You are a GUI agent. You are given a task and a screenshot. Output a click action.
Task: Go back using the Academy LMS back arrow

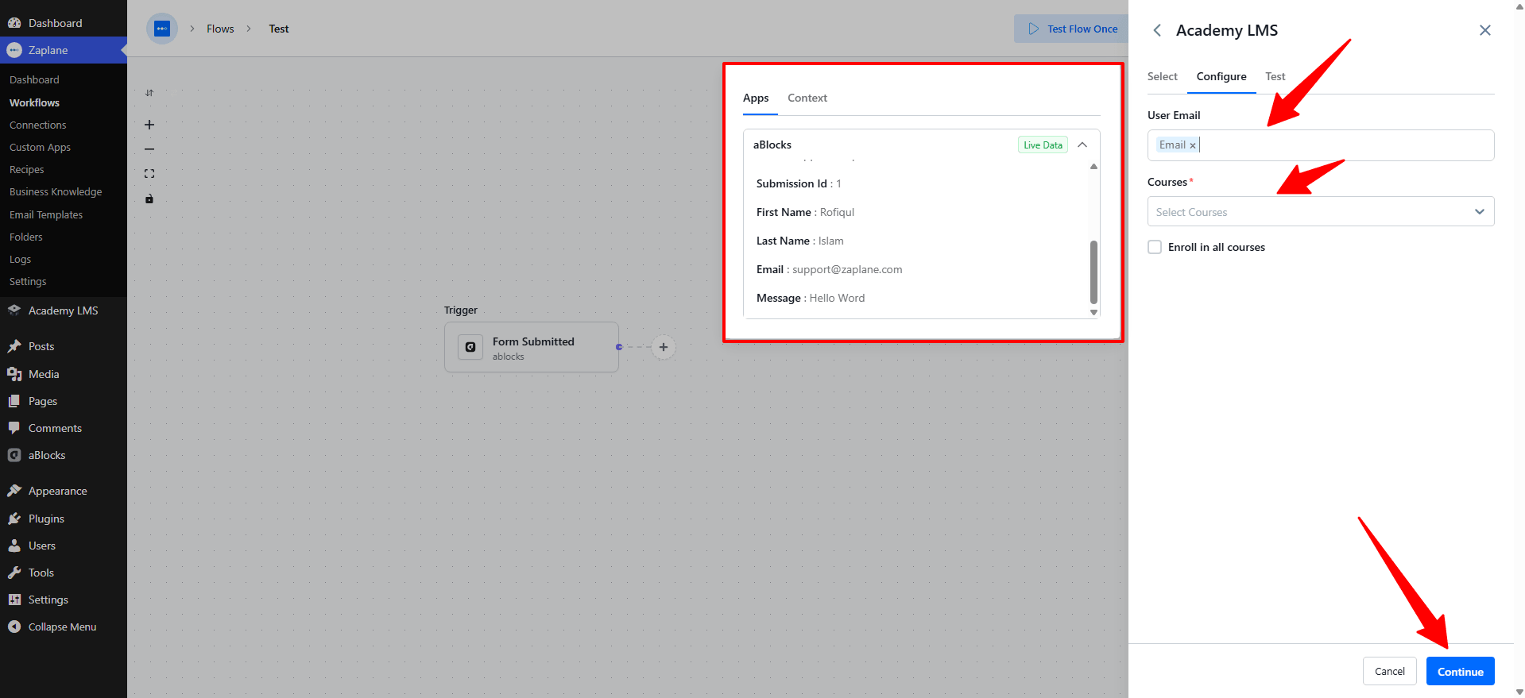coord(1157,30)
